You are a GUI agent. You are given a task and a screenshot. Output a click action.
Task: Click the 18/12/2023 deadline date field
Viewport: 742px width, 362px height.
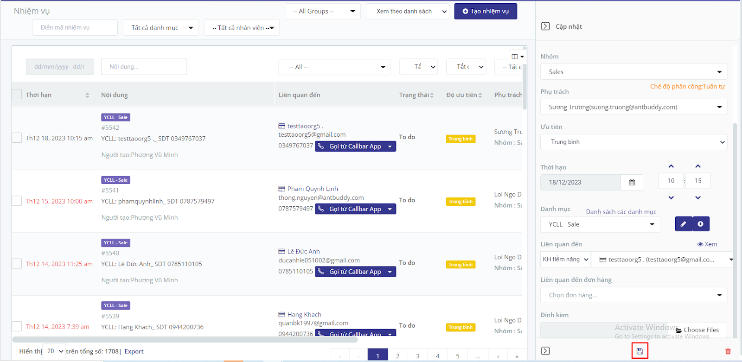(581, 182)
